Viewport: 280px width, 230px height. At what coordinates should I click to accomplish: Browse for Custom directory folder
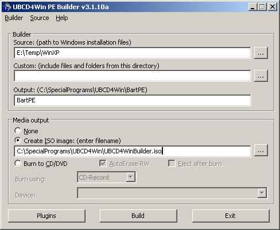pyautogui.click(x=261, y=76)
